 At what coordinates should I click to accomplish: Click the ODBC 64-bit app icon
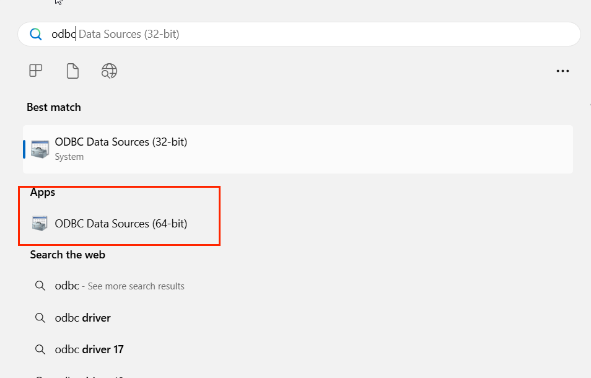tap(40, 224)
